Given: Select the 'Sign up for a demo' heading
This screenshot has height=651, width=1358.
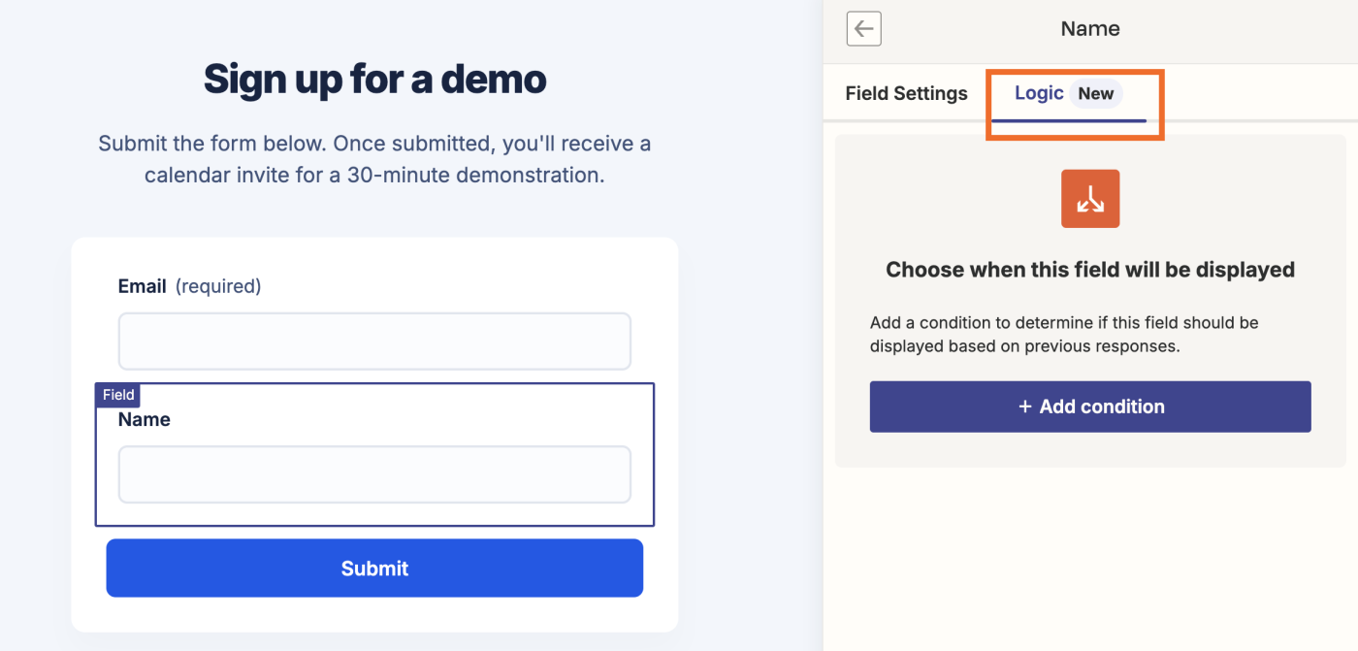Looking at the screenshot, I should (x=374, y=79).
